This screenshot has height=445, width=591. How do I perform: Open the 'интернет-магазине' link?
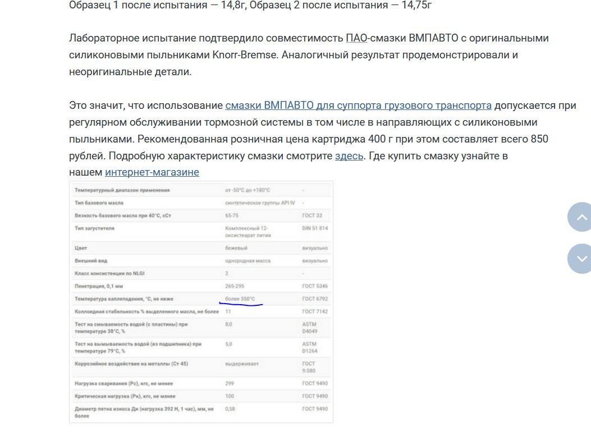(x=152, y=172)
